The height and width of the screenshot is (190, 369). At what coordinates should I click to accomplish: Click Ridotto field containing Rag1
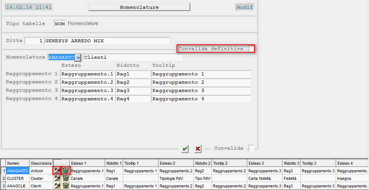click(133, 74)
